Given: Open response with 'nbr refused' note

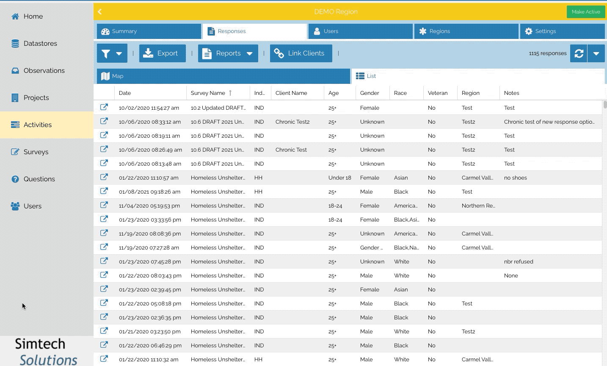Looking at the screenshot, I should tap(104, 261).
